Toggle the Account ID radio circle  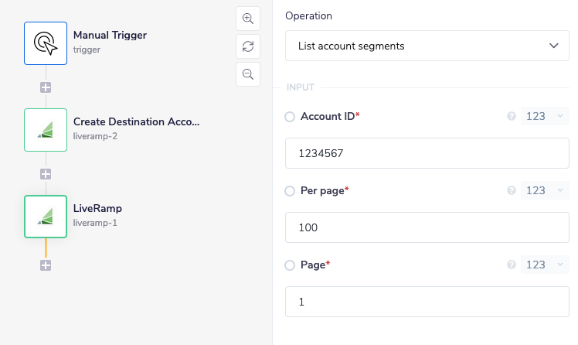point(290,117)
